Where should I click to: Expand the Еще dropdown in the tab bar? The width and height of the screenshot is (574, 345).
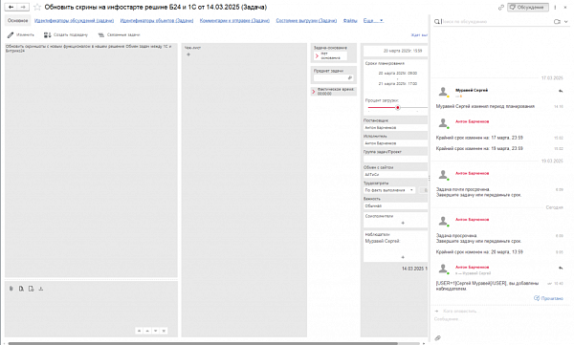(x=373, y=20)
